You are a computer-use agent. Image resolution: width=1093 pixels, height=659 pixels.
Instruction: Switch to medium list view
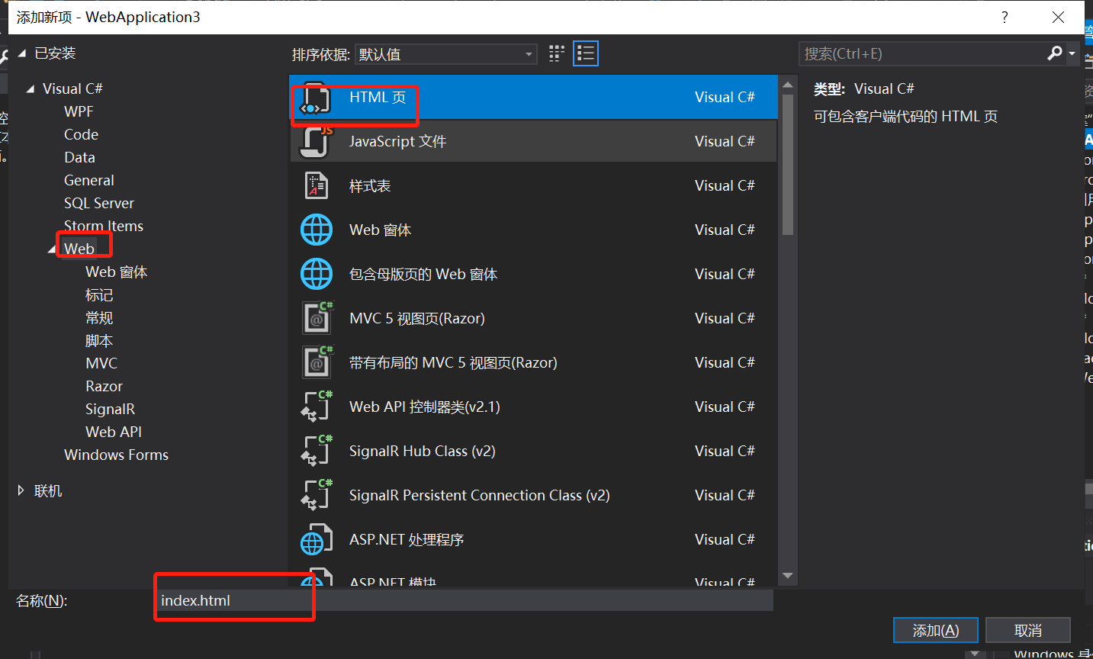coord(586,53)
